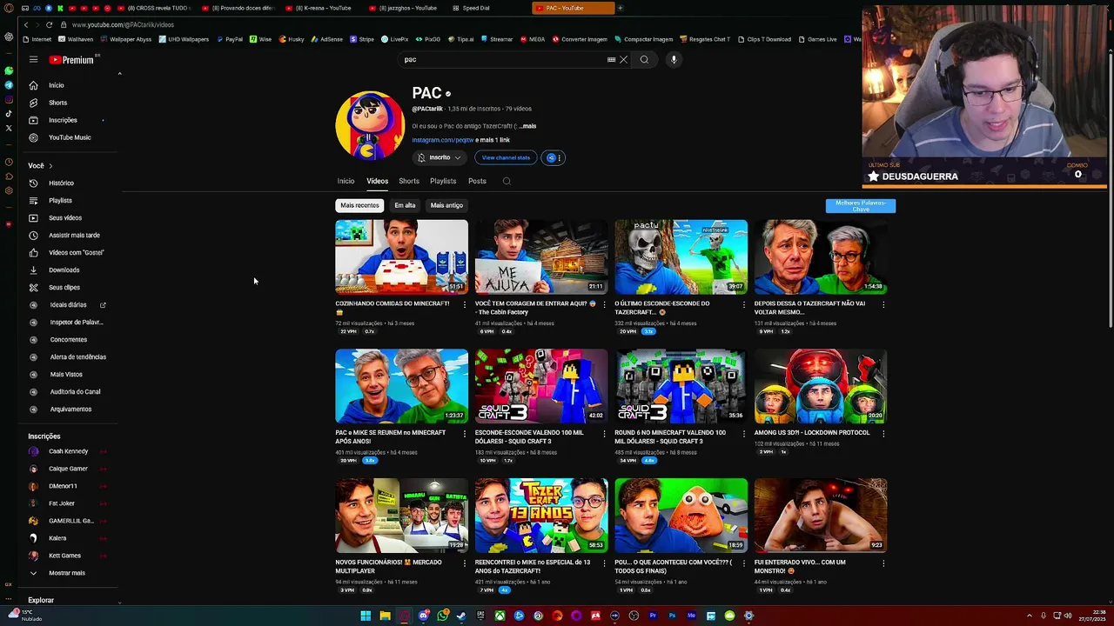Screen dimensions: 1114x626
Task: Click the search magnifier icon
Action: [644, 60]
